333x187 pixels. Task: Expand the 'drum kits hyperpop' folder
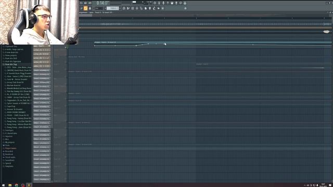[12, 61]
